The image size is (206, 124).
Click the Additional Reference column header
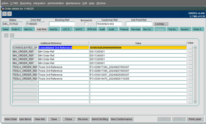(51, 43)
